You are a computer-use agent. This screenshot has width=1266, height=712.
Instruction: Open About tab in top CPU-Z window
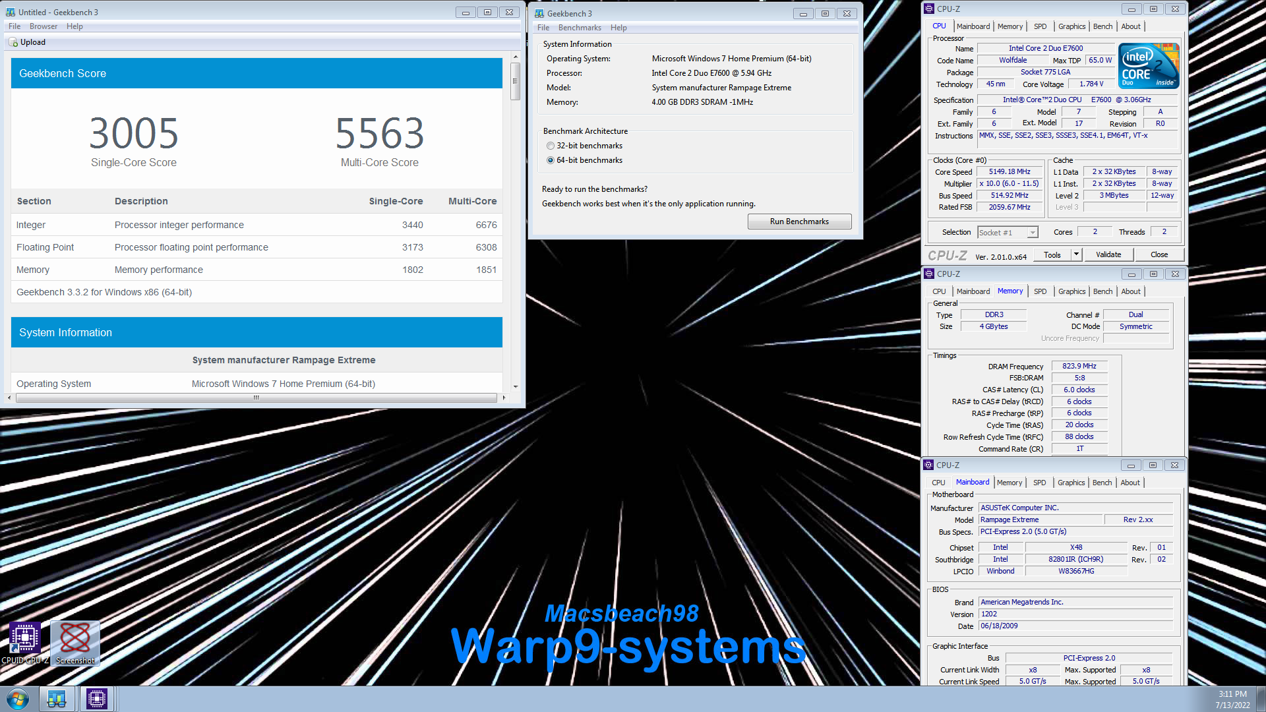pyautogui.click(x=1131, y=26)
